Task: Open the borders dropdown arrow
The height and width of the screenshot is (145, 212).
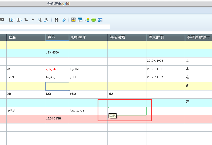Action: 21,20
